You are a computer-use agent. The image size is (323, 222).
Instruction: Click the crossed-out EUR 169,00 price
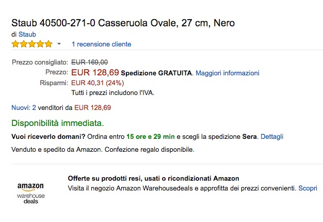pyautogui.click(x=89, y=62)
